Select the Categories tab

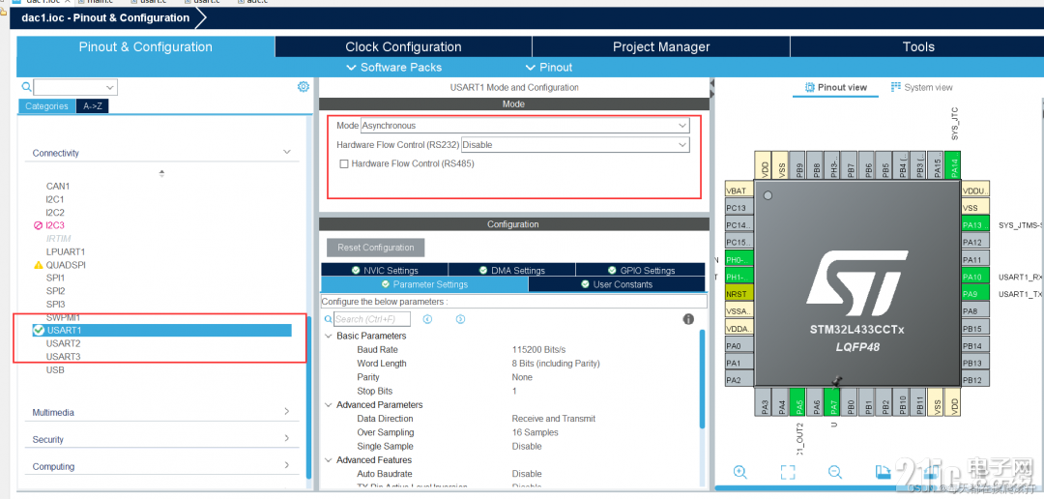pyautogui.click(x=46, y=106)
